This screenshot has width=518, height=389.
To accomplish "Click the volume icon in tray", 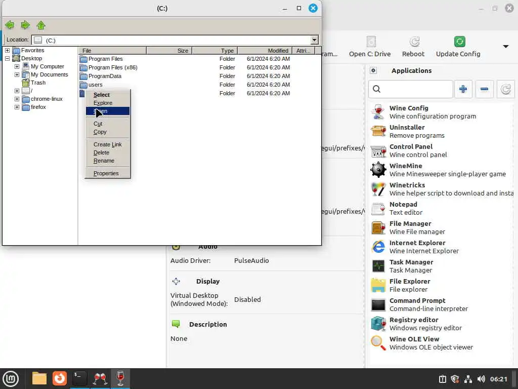I will (x=482, y=379).
